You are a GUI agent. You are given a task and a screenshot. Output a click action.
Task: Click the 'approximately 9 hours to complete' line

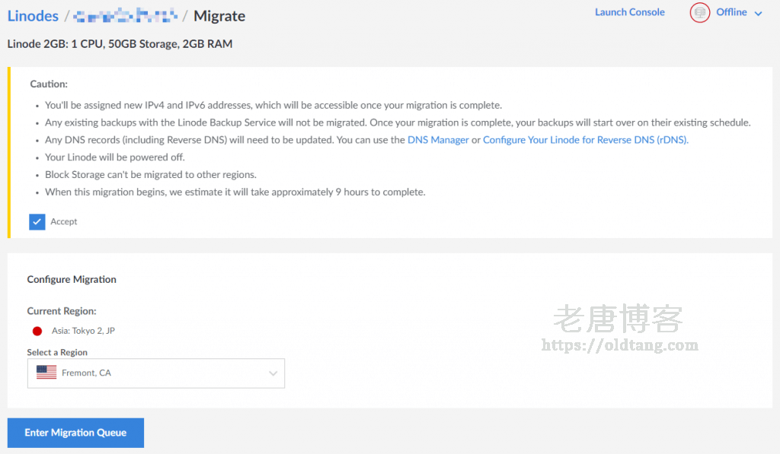pyautogui.click(x=235, y=192)
